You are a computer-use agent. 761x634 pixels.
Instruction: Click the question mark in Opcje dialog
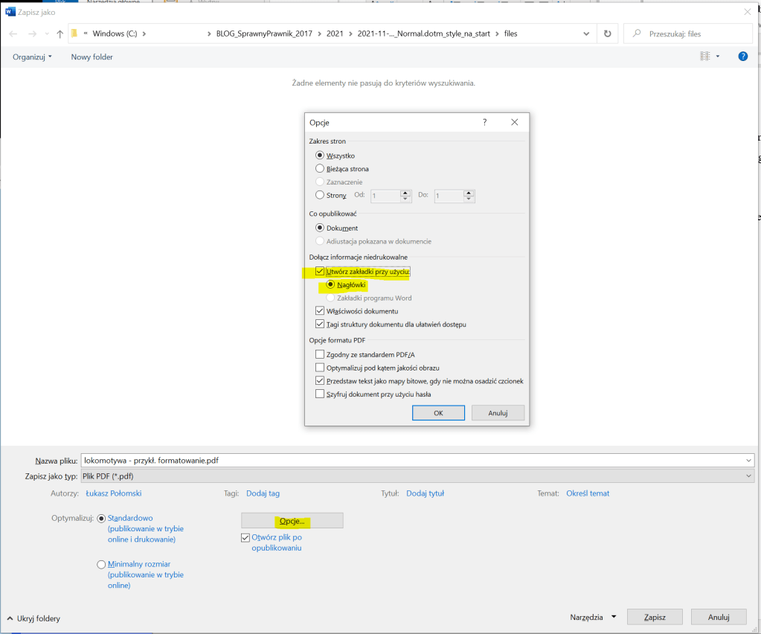485,123
